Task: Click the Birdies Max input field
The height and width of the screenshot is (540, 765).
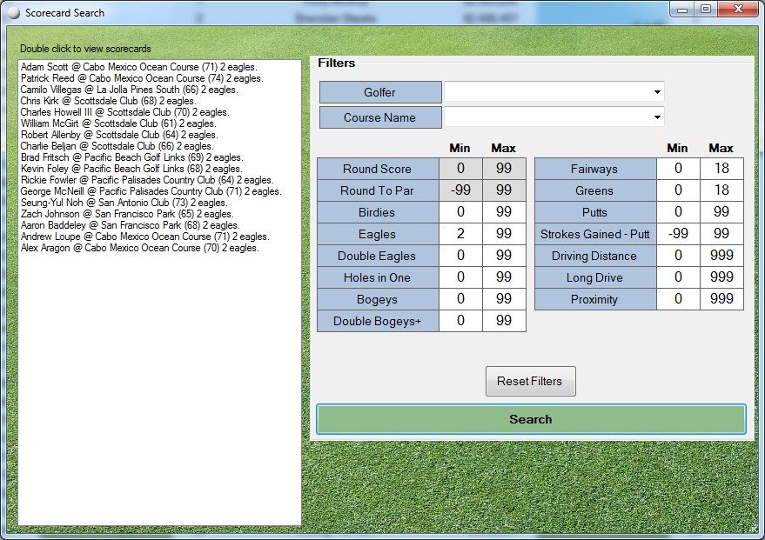Action: point(504,212)
